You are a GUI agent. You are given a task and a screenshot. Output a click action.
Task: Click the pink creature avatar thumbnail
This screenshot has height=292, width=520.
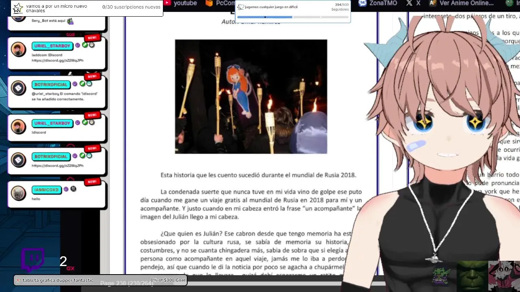(504, 276)
